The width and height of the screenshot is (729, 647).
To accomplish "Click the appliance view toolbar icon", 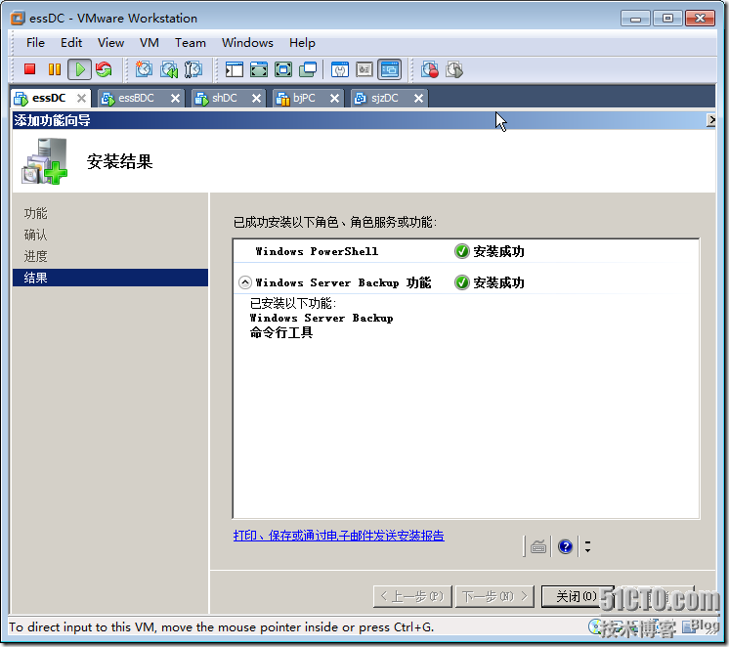I will pyautogui.click(x=364, y=69).
